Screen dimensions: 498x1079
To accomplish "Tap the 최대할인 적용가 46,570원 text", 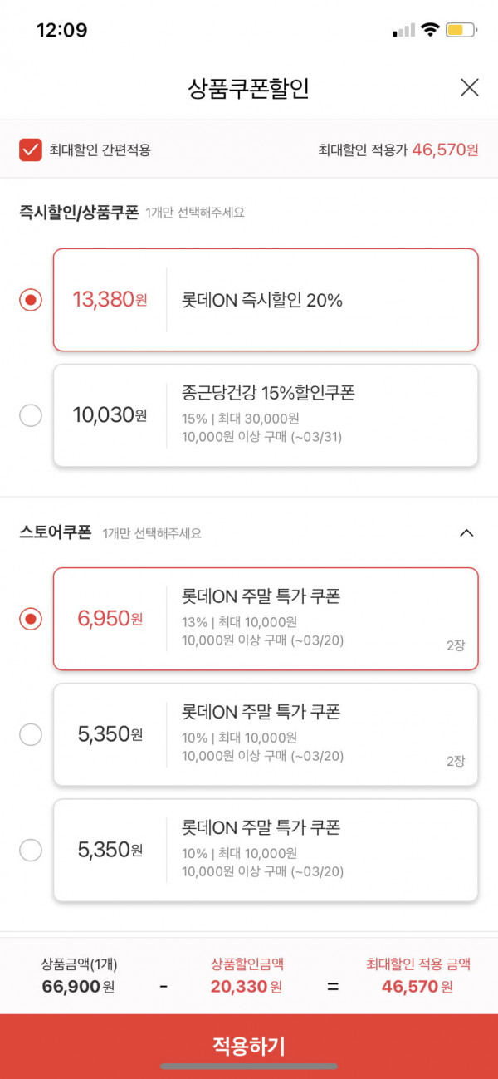I will 398,150.
